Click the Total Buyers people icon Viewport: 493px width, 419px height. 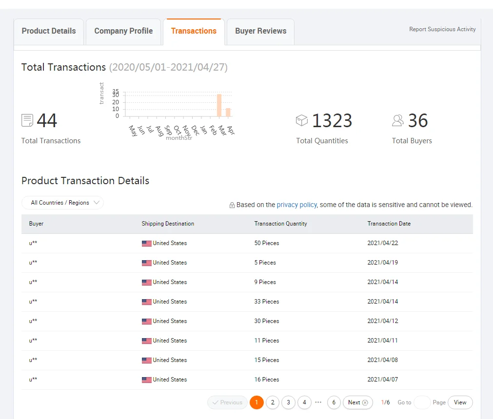pyautogui.click(x=398, y=120)
